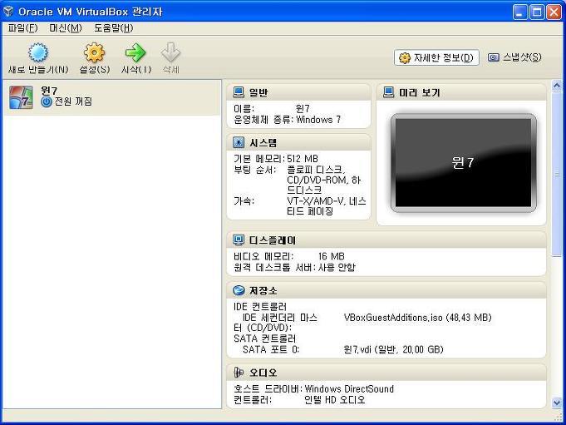Click the Windows 7 OS type value
This screenshot has width=566, height=425.
[318, 120]
